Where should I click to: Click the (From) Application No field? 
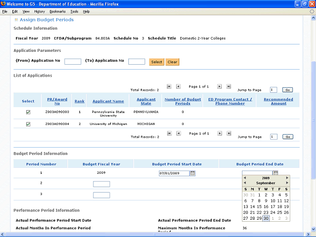point(73,62)
